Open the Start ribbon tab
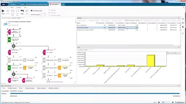The height and width of the screenshot is (104, 186). click(12, 8)
